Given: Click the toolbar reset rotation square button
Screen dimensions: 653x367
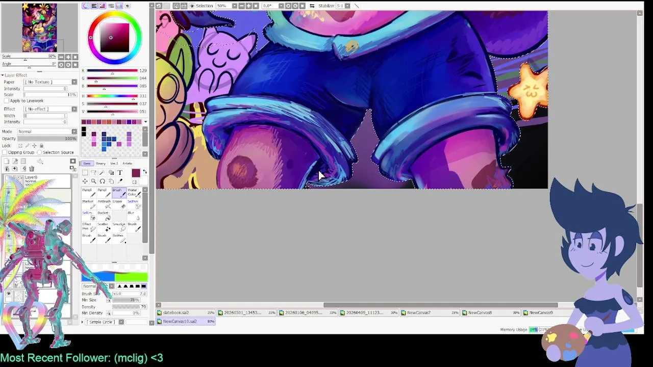Looking at the screenshot, I should 302,6.
